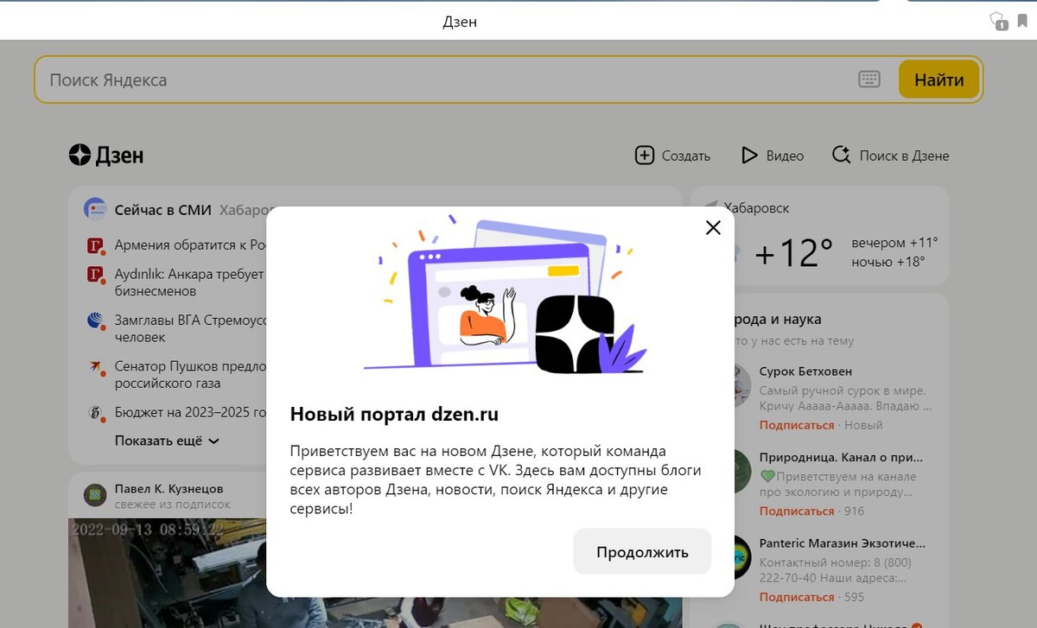Click the browser bookmark icon
This screenshot has width=1037, height=628.
[x=1021, y=21]
